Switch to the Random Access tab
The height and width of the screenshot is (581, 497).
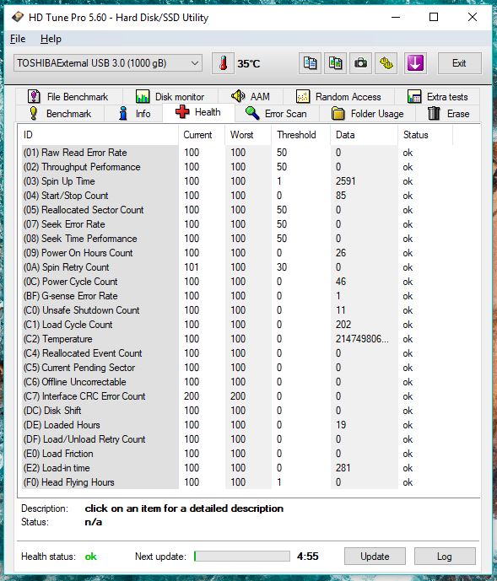click(x=338, y=97)
